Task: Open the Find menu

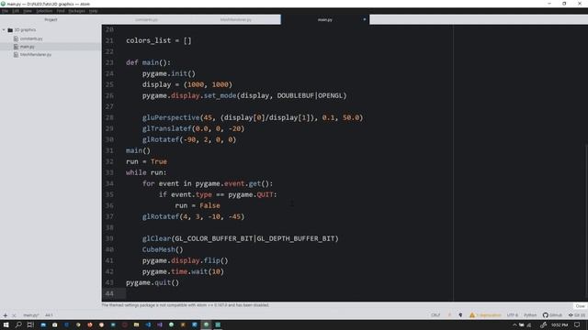Action: (61, 11)
